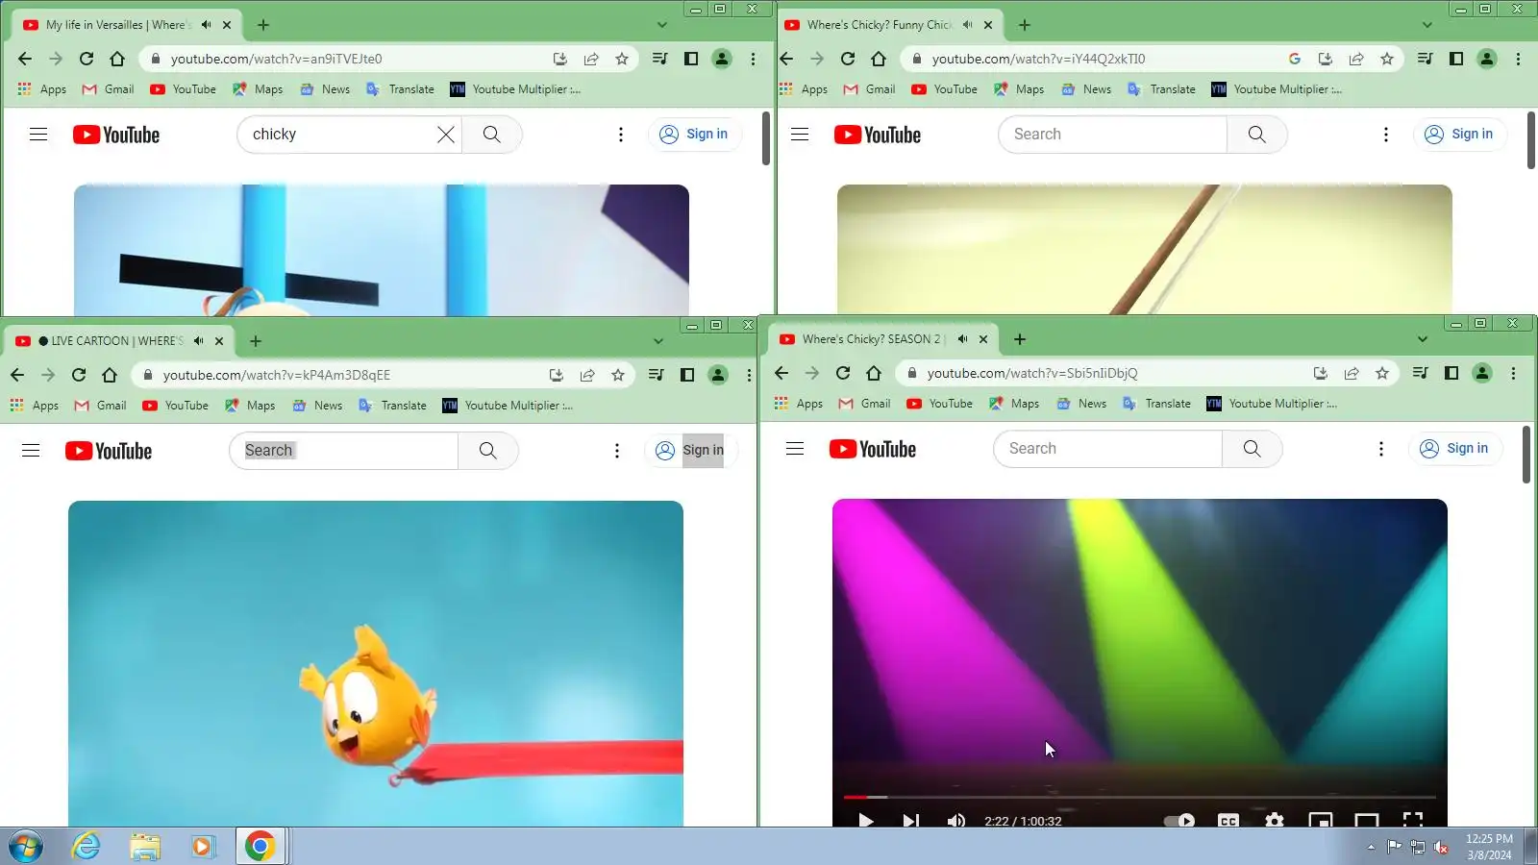Open Chrome menu in the Versailles window
This screenshot has width=1538, height=865.
click(753, 59)
